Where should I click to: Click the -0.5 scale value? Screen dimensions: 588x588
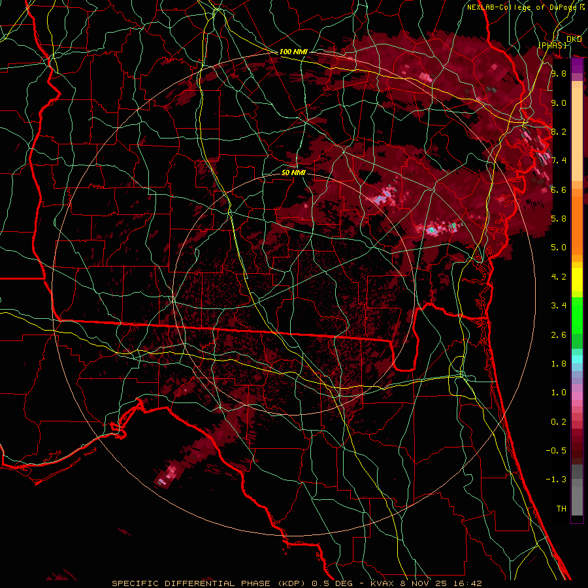click(x=556, y=451)
